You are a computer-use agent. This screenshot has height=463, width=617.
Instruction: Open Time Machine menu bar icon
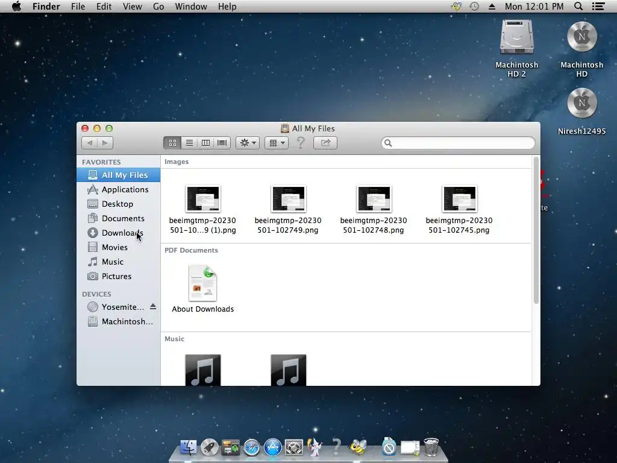(x=474, y=6)
